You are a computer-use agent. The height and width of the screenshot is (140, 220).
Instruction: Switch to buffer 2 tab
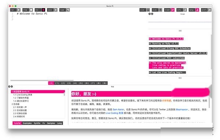63,83
